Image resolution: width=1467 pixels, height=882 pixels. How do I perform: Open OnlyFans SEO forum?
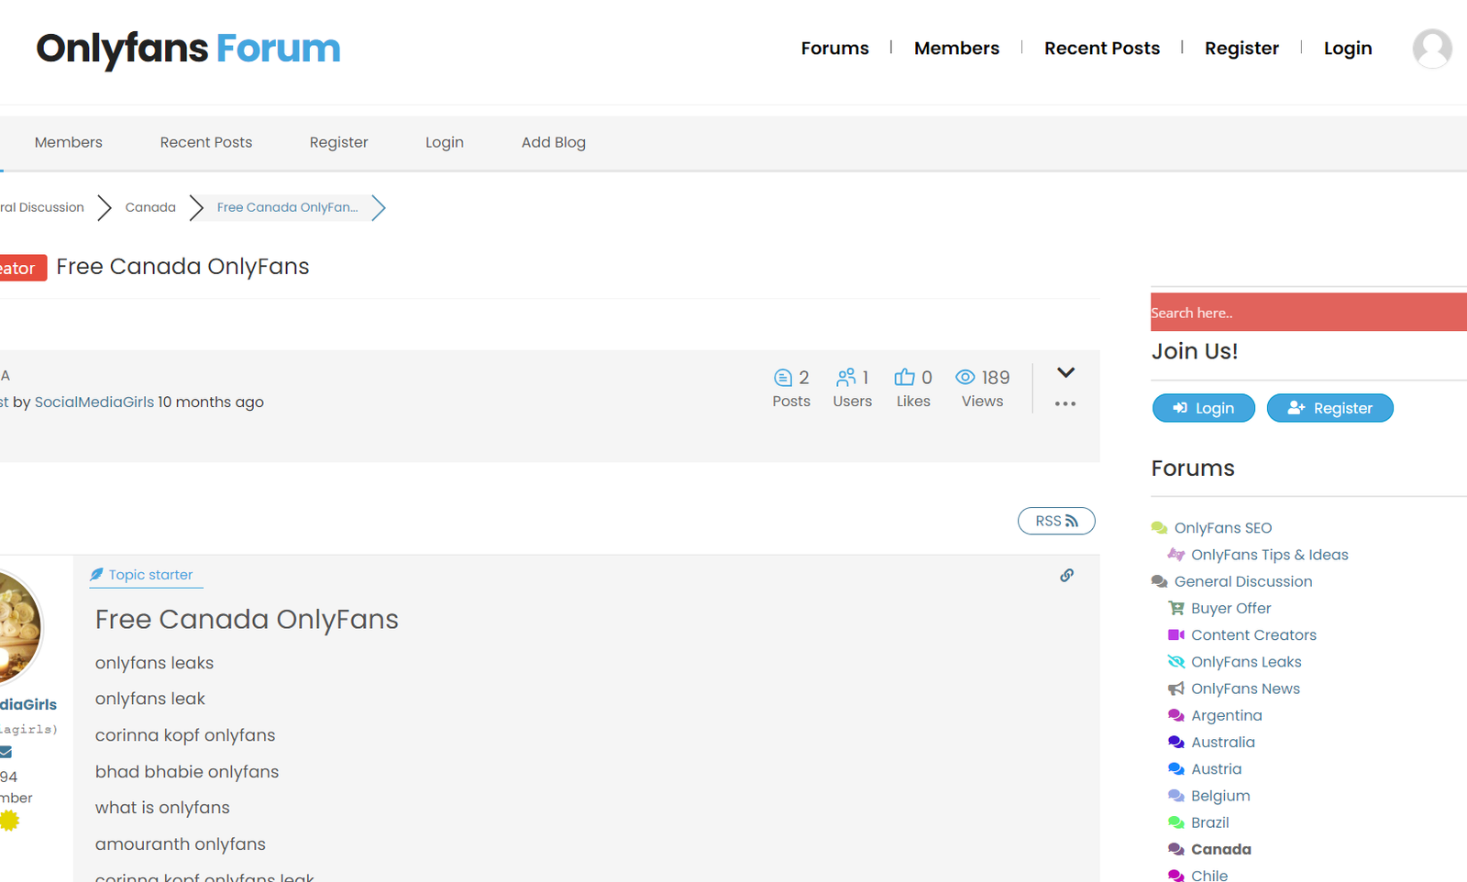[1223, 528]
